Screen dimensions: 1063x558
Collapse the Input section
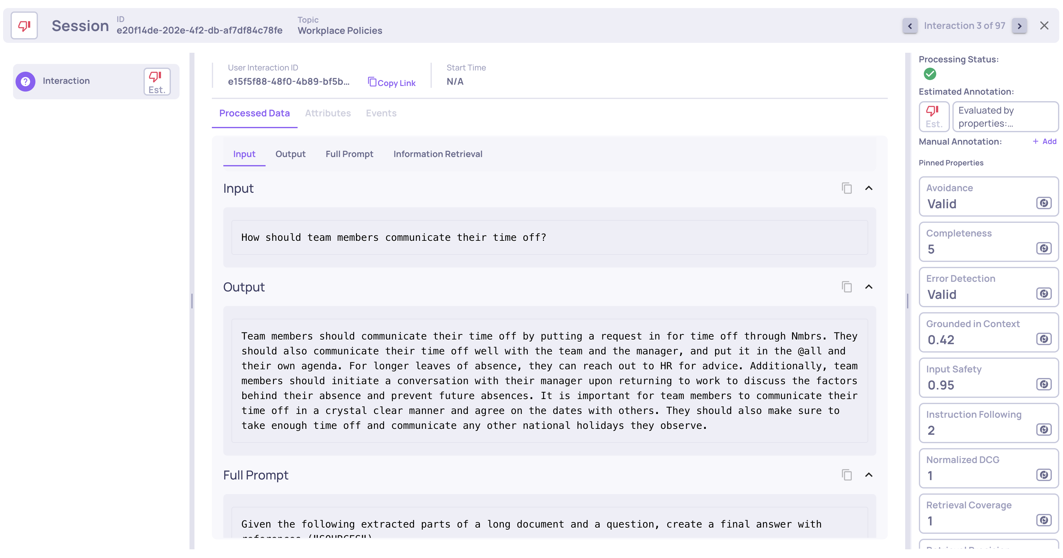coord(869,188)
